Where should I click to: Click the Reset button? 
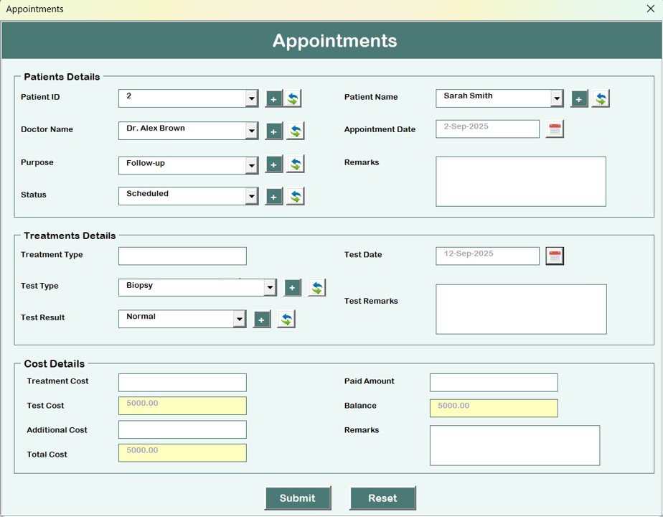382,498
